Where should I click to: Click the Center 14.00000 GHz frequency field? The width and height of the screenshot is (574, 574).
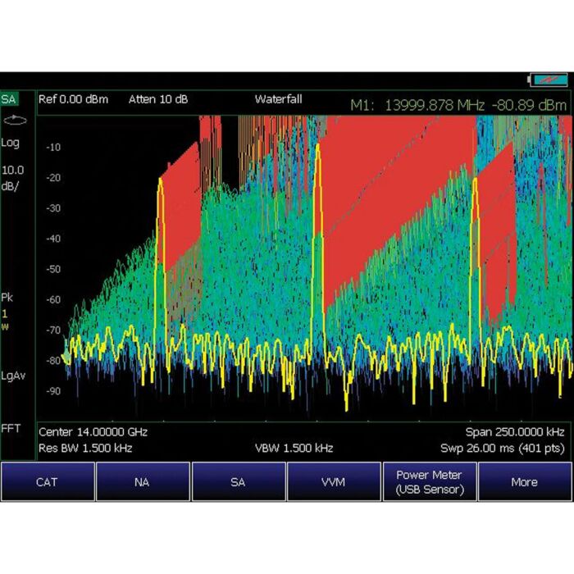click(93, 431)
